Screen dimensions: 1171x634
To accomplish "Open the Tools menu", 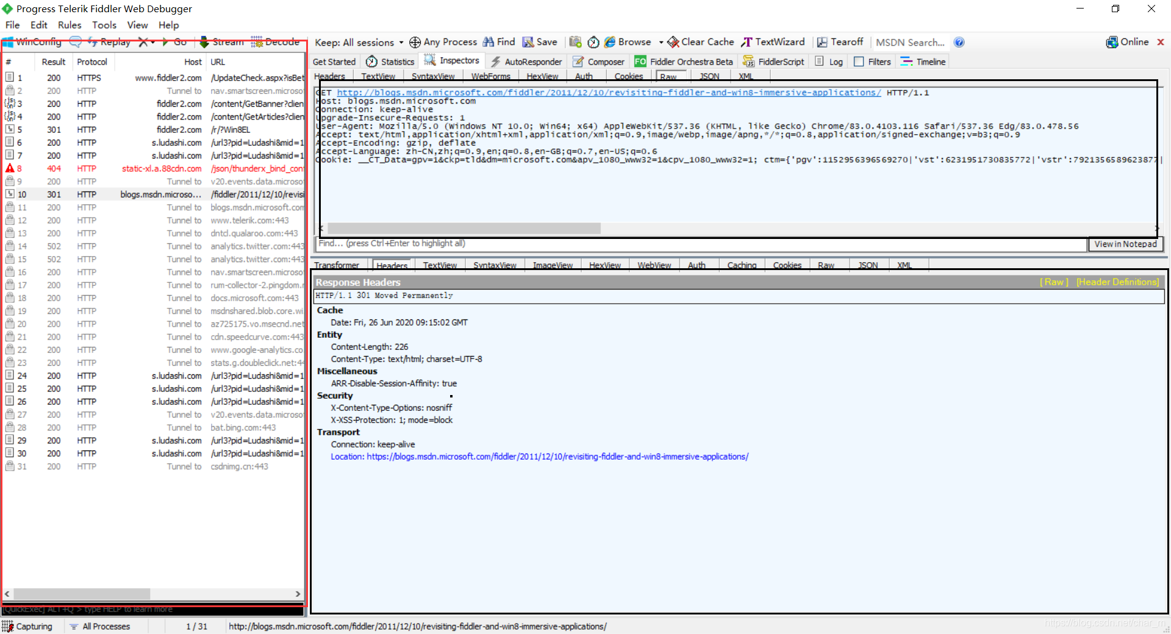I will (104, 25).
